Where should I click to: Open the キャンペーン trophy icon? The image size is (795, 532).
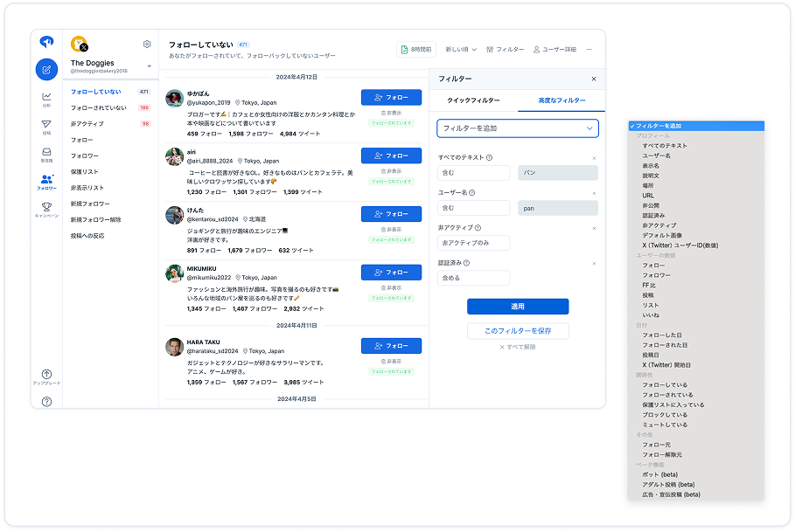(x=46, y=208)
